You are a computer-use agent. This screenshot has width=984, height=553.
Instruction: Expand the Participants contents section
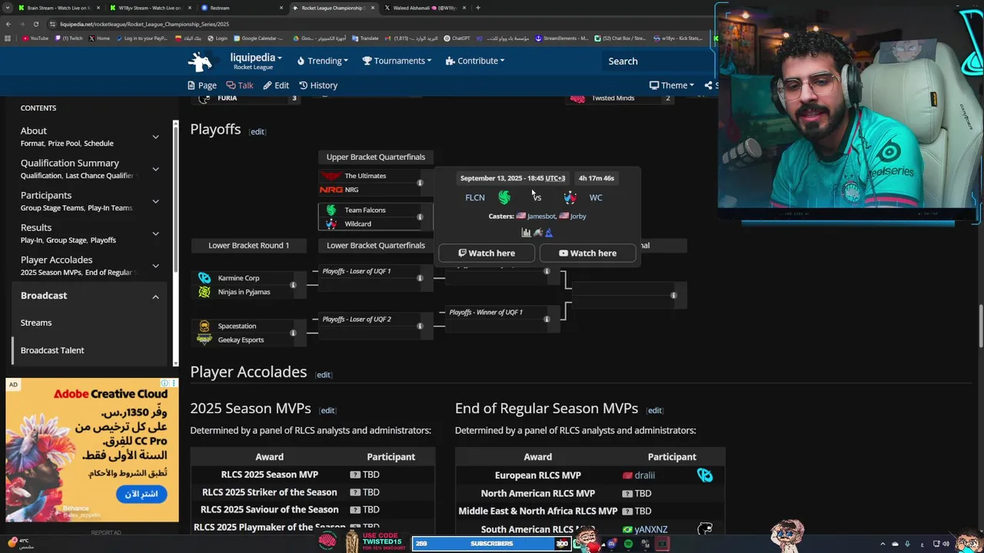(155, 201)
